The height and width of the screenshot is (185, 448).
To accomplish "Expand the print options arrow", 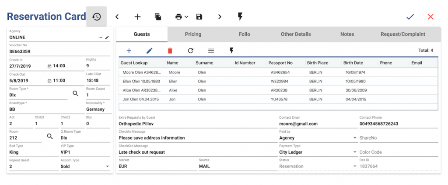I will (186, 17).
